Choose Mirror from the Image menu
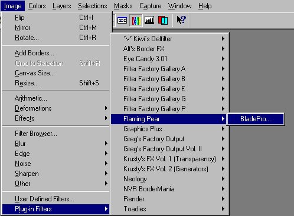 [x=56, y=28]
